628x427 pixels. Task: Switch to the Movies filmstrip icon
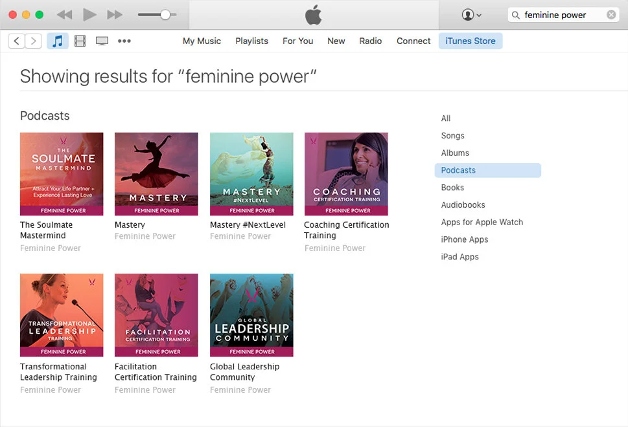(x=80, y=41)
